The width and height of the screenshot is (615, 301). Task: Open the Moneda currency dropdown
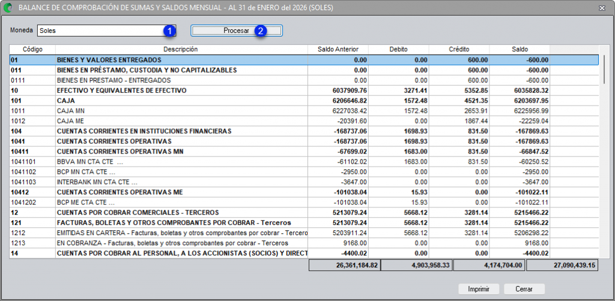(x=107, y=31)
